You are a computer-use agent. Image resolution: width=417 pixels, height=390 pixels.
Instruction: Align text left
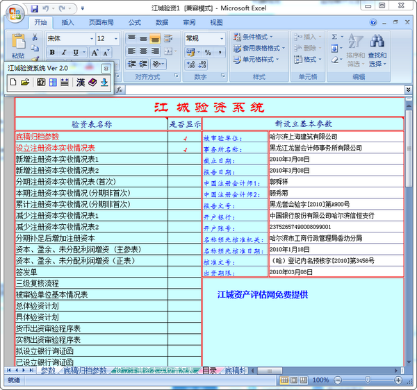coord(131,51)
